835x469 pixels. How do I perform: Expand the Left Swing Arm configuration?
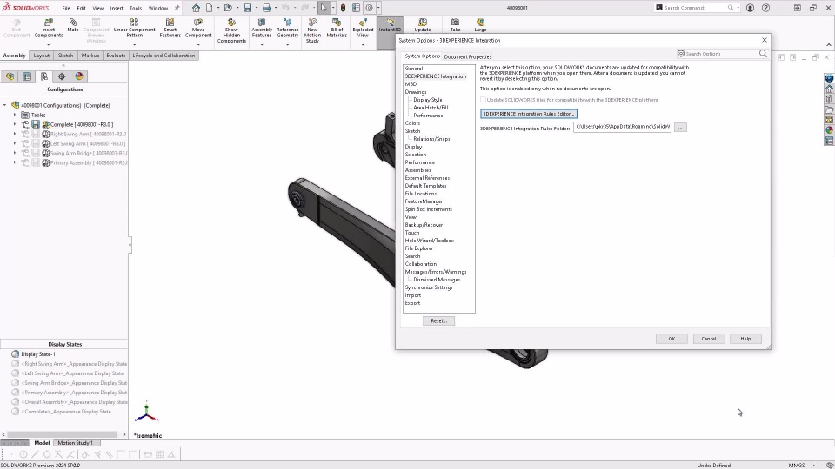(15, 143)
